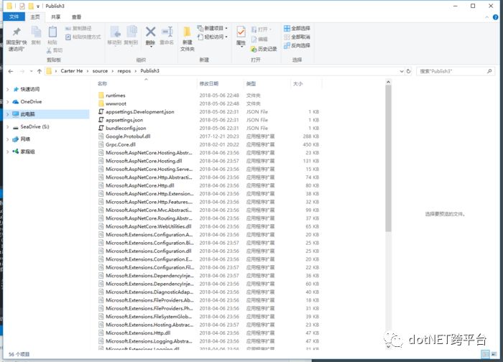This screenshot has width=503, height=362.
Task: Click the red X Delete icon
Action: (150, 32)
